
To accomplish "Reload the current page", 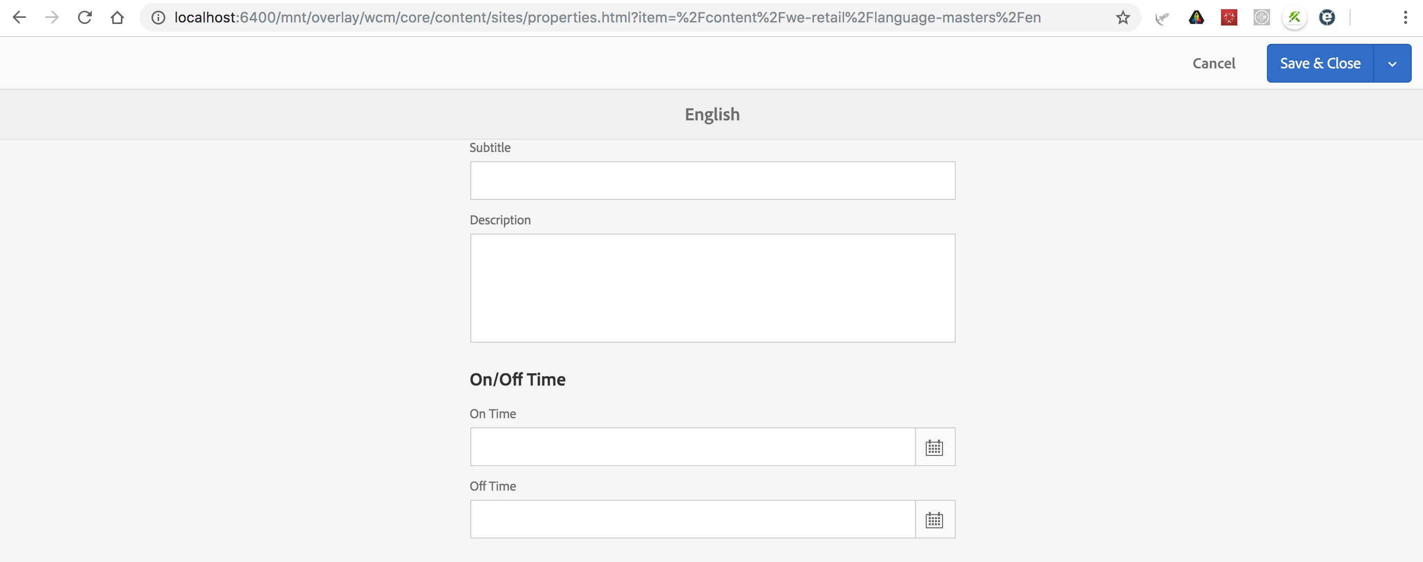I will point(85,18).
